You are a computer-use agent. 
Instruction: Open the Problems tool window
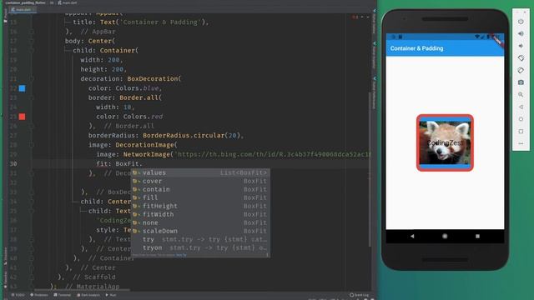(x=39, y=295)
